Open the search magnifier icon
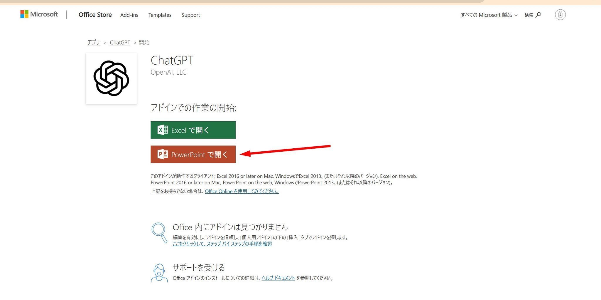Viewport: 601px width, 300px height. click(x=538, y=15)
